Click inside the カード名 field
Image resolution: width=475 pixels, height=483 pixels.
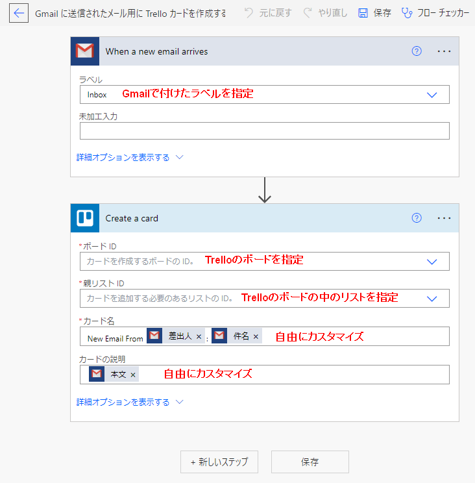(265, 336)
